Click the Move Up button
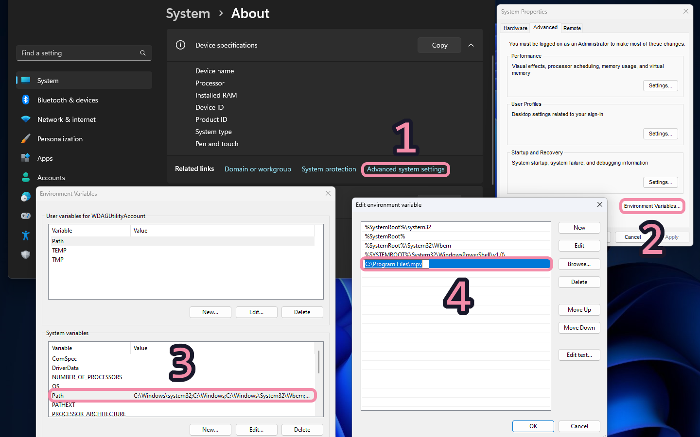700x437 pixels. tap(579, 310)
